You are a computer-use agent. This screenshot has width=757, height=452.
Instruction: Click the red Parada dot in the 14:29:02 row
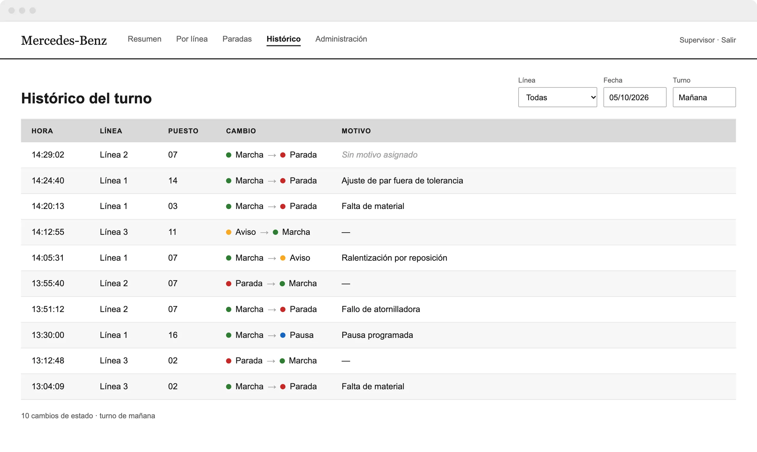point(283,155)
